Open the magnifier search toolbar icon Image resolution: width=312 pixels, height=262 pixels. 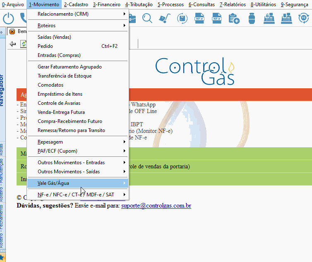[x=147, y=18]
